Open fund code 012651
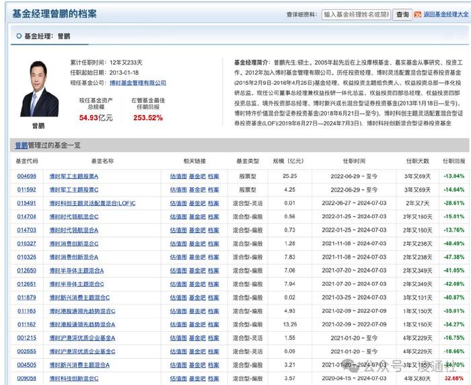Screen dimensions: 471x385 pyautogui.click(x=26, y=284)
